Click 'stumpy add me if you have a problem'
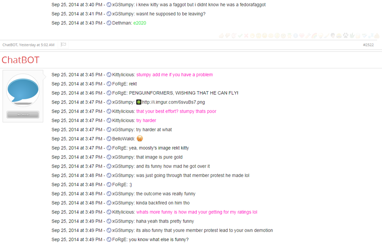 click(175, 75)
